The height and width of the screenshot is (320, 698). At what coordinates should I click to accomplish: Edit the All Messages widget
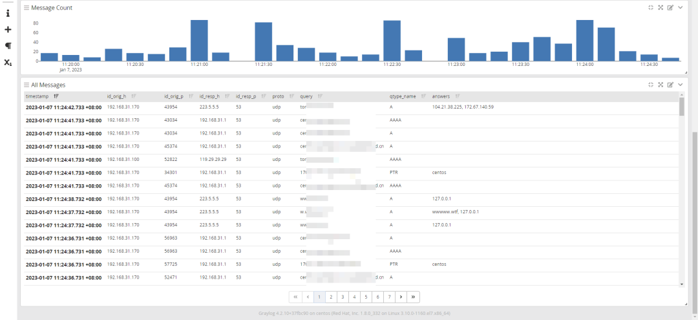tap(670, 85)
